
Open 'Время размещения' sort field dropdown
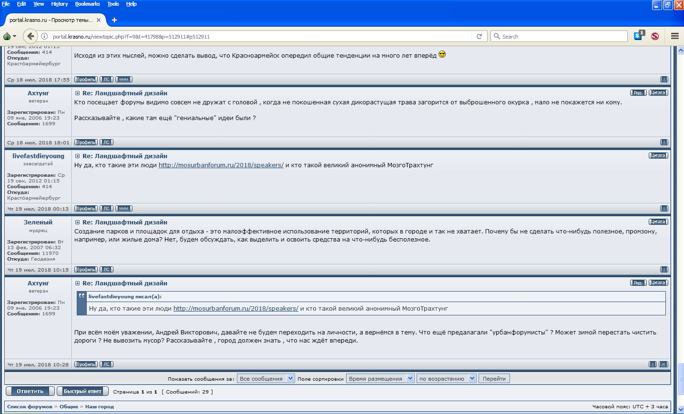tap(380, 379)
